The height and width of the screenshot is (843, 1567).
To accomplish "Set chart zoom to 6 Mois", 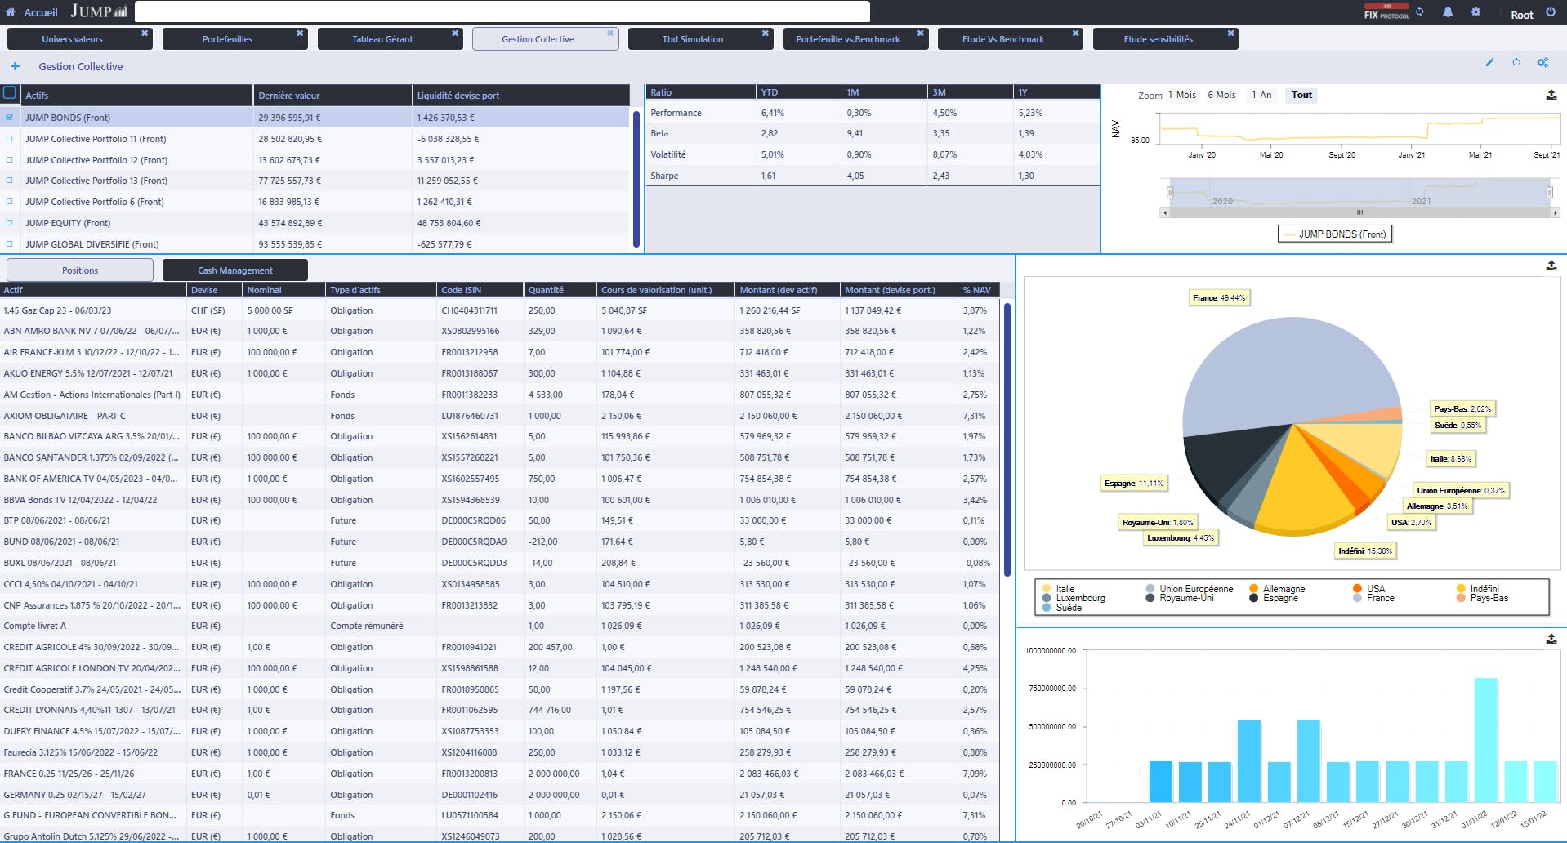I will (x=1222, y=95).
